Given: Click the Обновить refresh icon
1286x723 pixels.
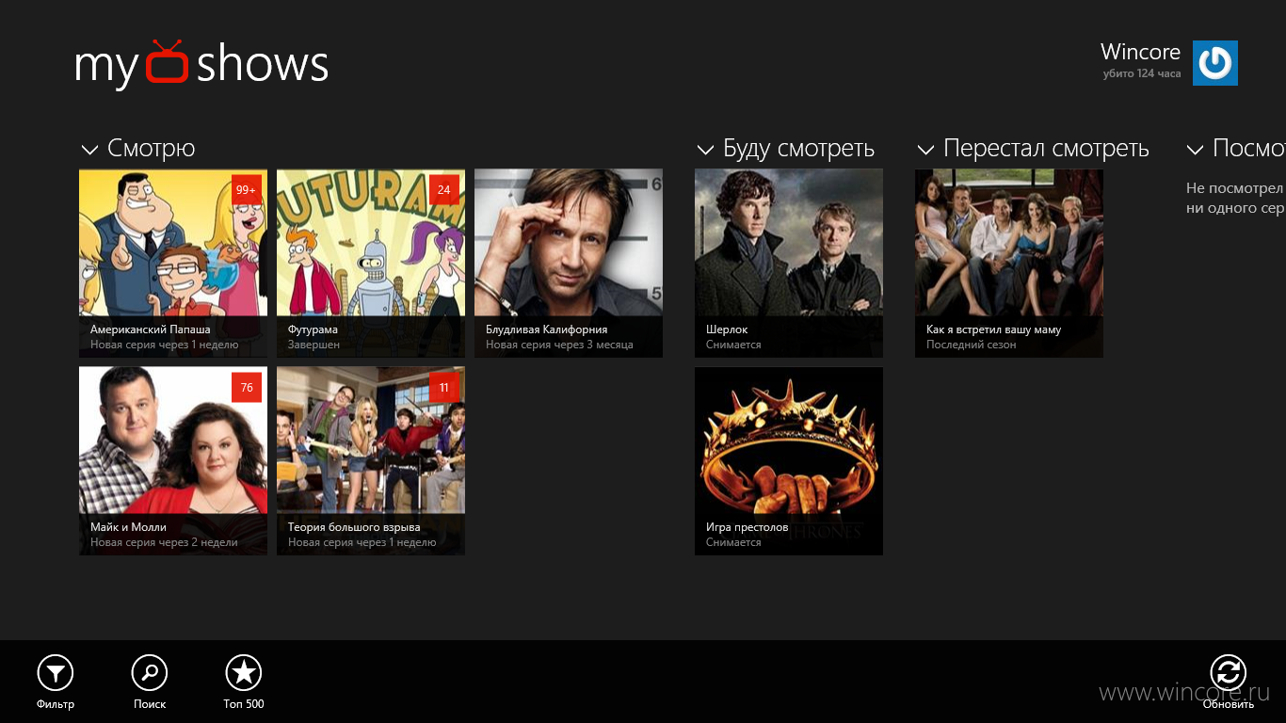Looking at the screenshot, I should click(x=1228, y=673).
